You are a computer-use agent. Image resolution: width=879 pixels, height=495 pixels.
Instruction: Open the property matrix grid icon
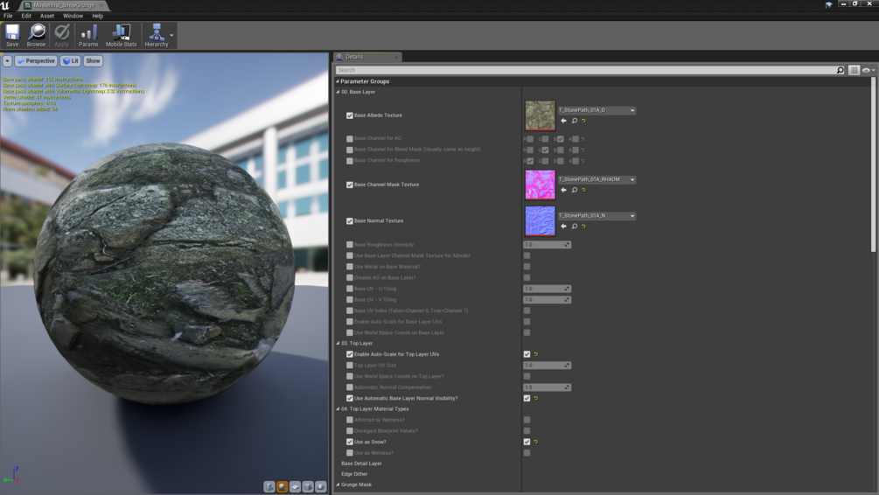(854, 70)
